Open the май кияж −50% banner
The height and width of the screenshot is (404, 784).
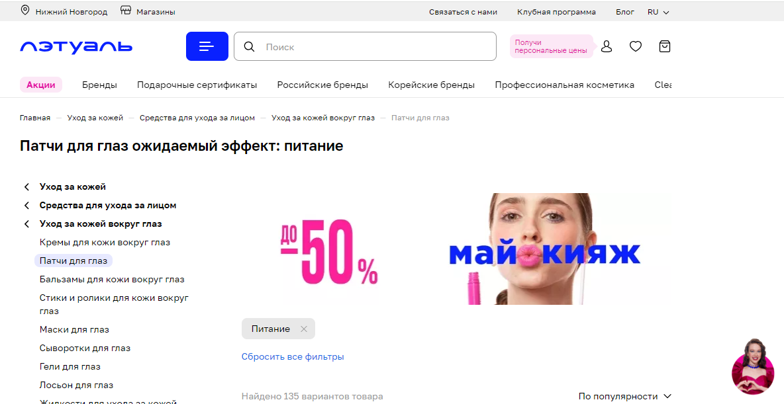458,249
